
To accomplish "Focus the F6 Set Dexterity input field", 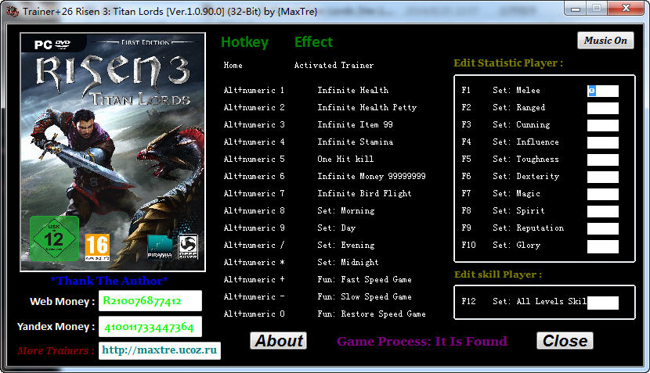I will tap(603, 177).
